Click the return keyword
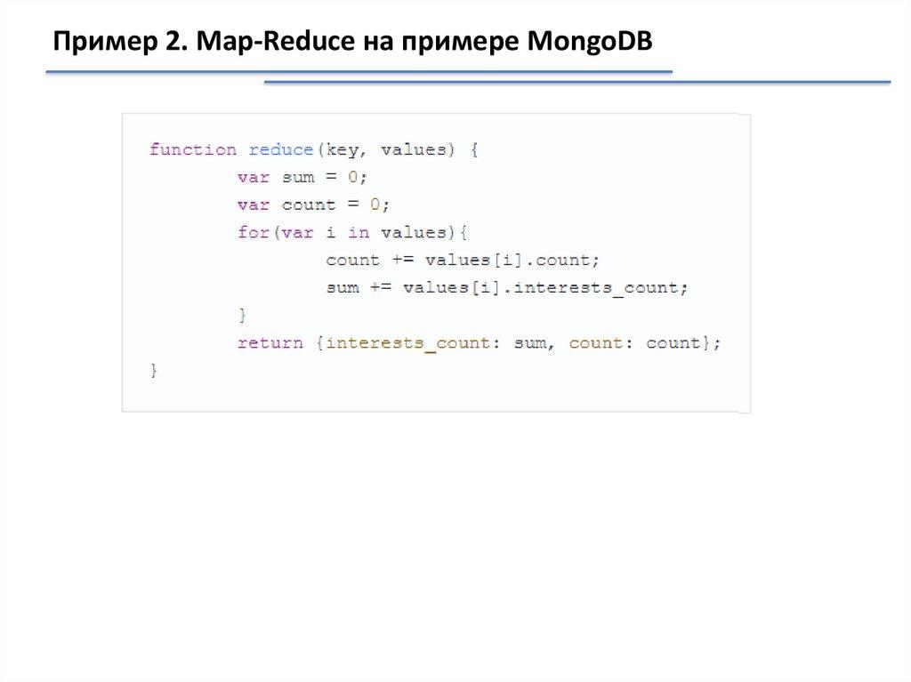 pyautogui.click(x=270, y=343)
